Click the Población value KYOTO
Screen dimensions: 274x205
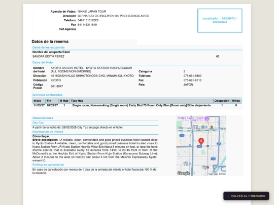click(x=56, y=80)
